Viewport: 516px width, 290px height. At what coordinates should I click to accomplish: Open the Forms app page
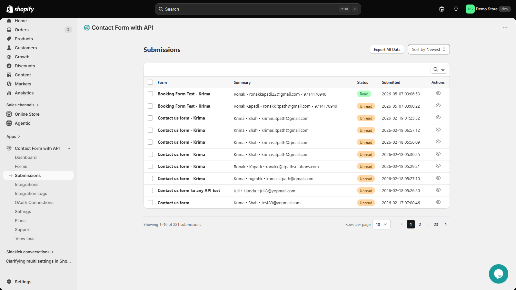click(21, 166)
